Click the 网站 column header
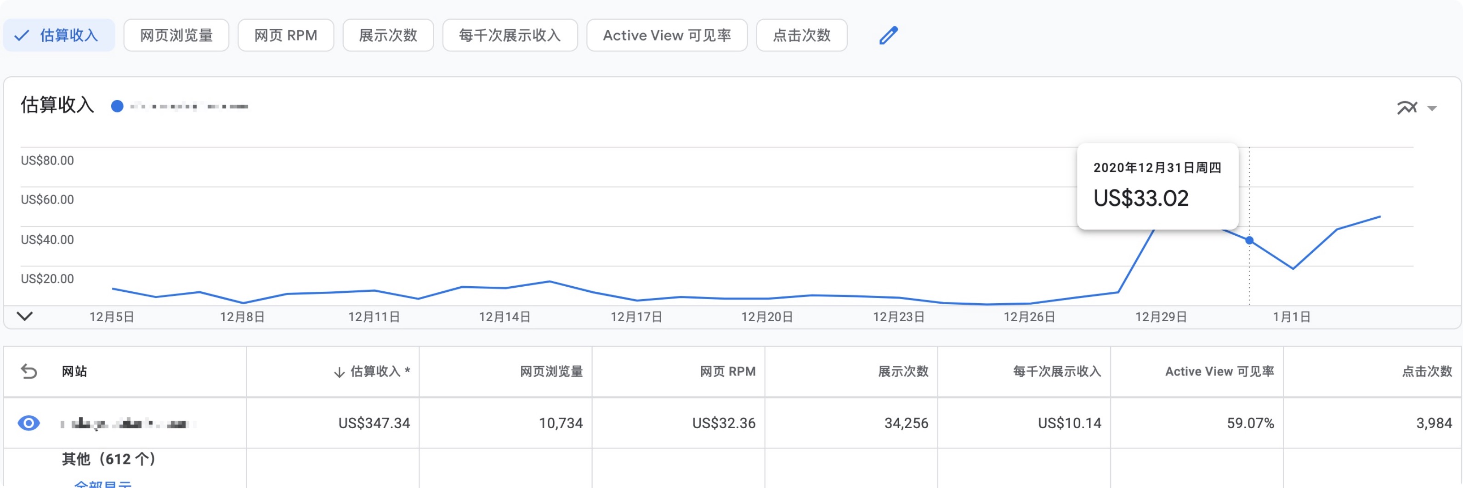 [x=75, y=371]
